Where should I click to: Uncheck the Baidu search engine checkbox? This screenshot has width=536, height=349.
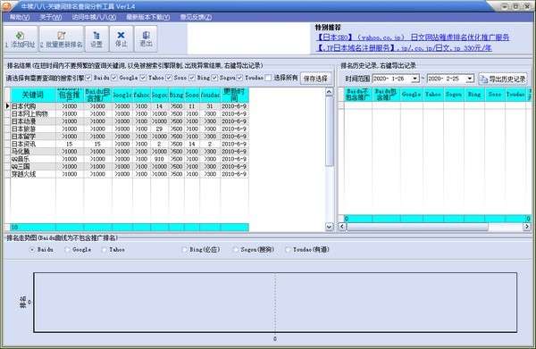click(x=88, y=79)
